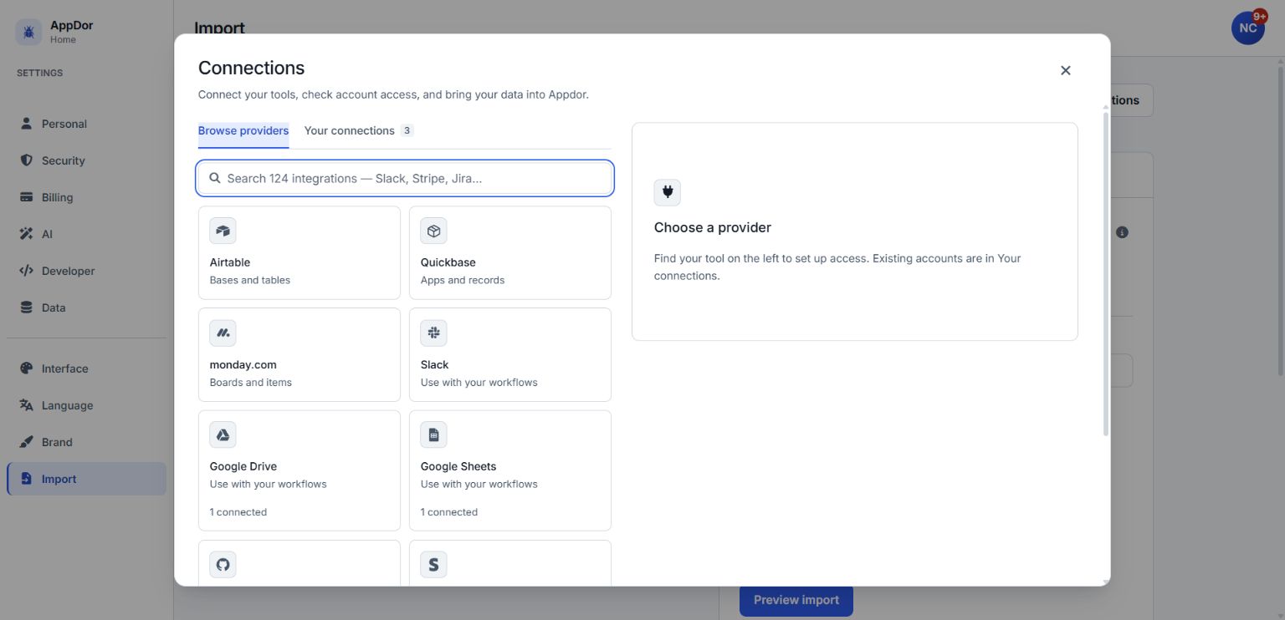1285x620 pixels.
Task: Open Data settings in sidebar
Action: coord(86,307)
